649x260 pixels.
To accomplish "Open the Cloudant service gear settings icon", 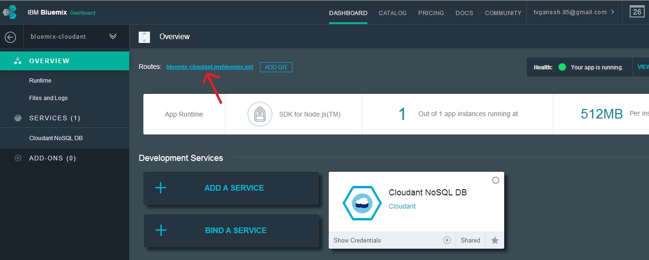I will (x=495, y=180).
